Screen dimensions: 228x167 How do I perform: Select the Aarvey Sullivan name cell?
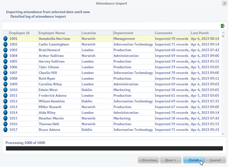[59, 61]
